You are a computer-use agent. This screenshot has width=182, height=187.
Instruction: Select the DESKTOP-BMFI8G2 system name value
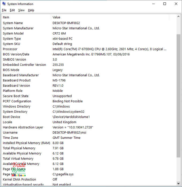coord(66,23)
